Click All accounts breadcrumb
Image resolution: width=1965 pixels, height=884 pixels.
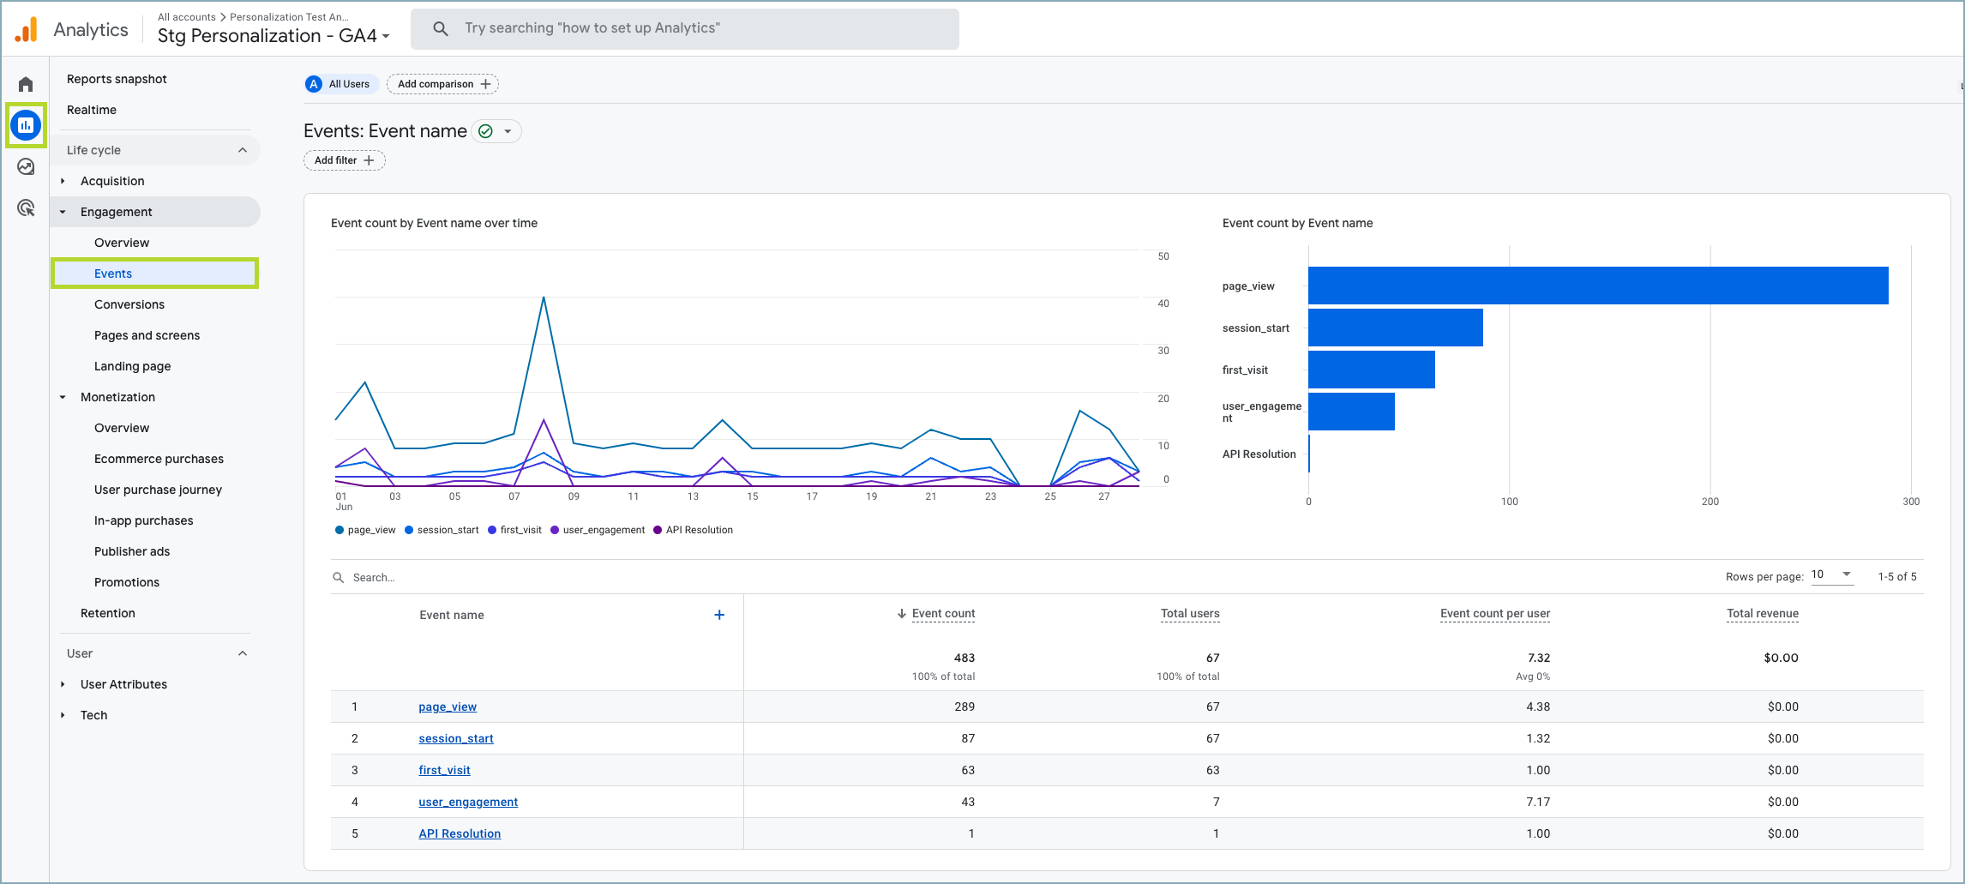(x=187, y=17)
